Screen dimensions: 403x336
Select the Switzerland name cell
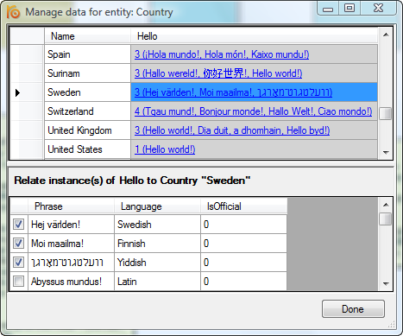click(87, 111)
